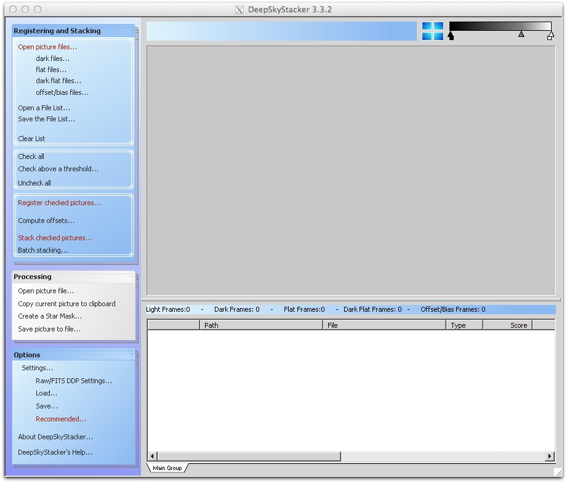Click 'Dark Flat Frames: 0' status text
567x483 pixels.
[x=372, y=309]
